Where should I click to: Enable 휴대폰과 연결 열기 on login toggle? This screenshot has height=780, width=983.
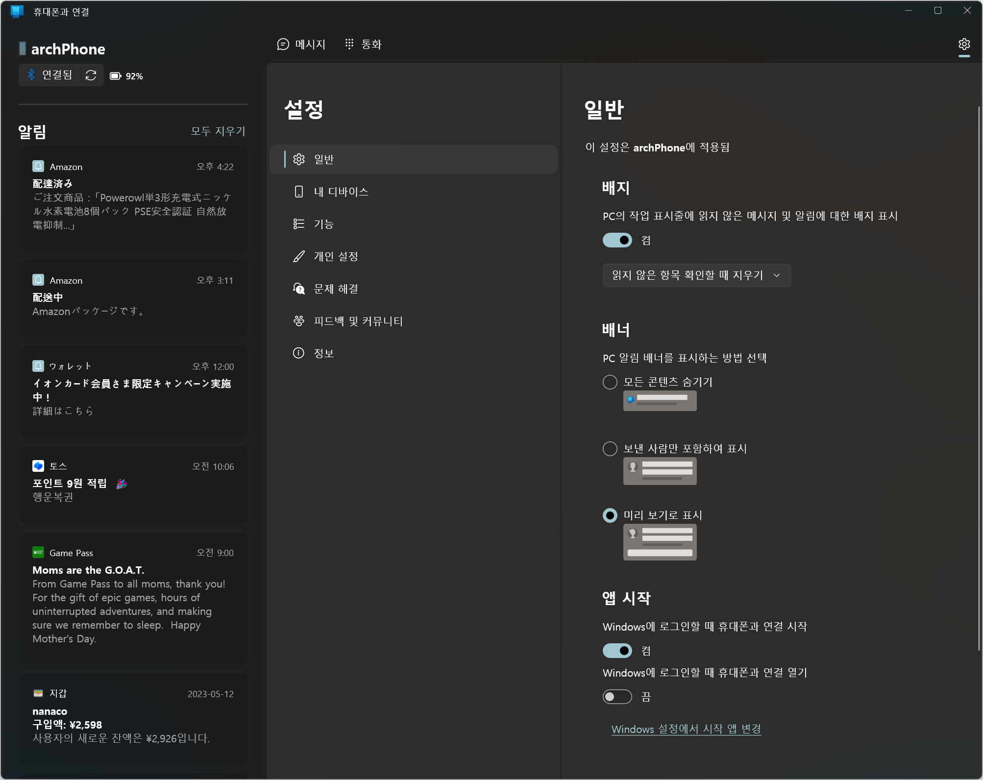tap(617, 696)
